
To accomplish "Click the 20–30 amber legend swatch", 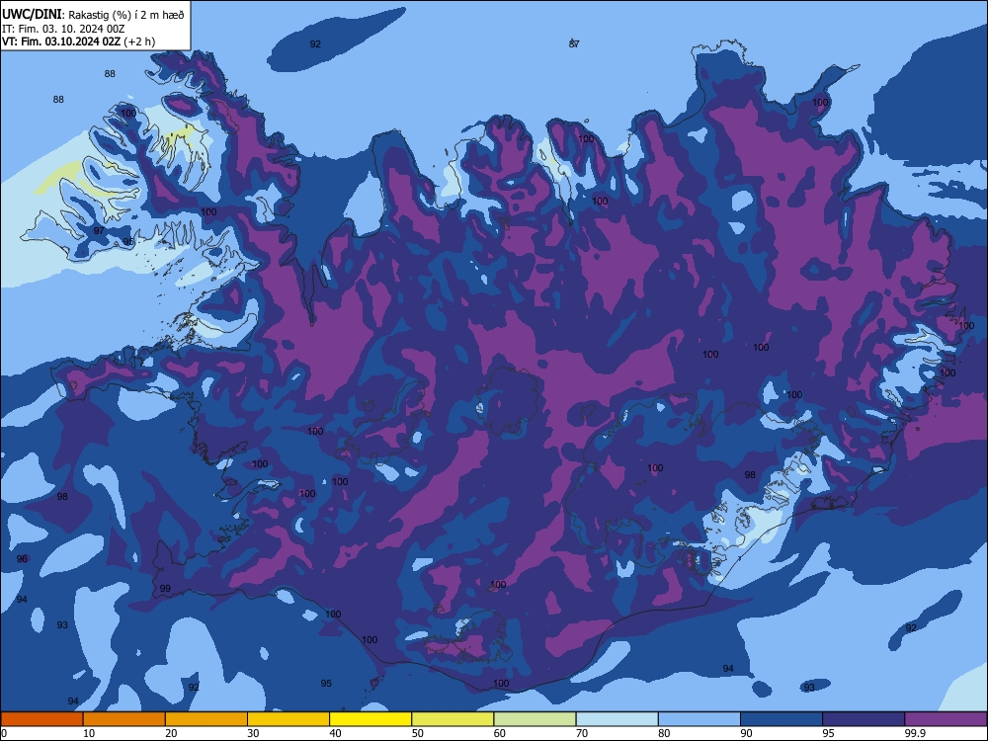I will 206,719.
